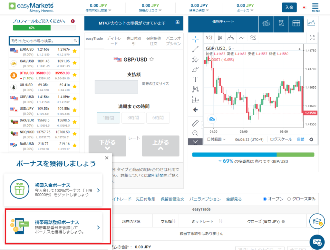330x250 pixels.
Task: Click the 60% profile completion bar
Action: click(x=44, y=28)
